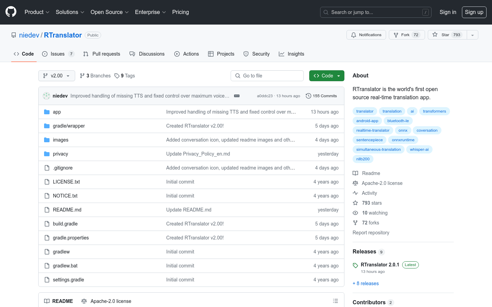Open the v2.00 branch selector
Image resolution: width=492 pixels, height=307 pixels.
57,76
